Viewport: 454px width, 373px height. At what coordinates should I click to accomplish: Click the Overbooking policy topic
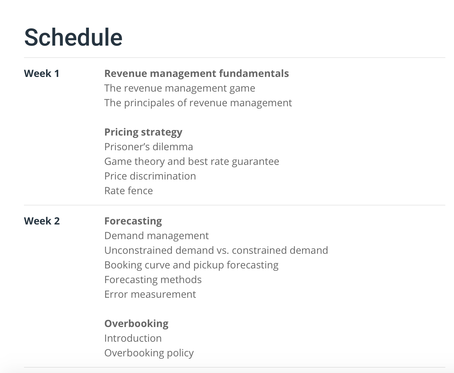tap(149, 353)
